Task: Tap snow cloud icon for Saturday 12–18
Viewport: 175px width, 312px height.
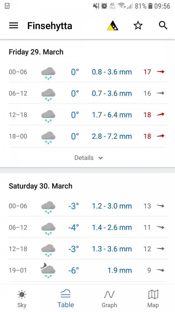Action: (48, 250)
